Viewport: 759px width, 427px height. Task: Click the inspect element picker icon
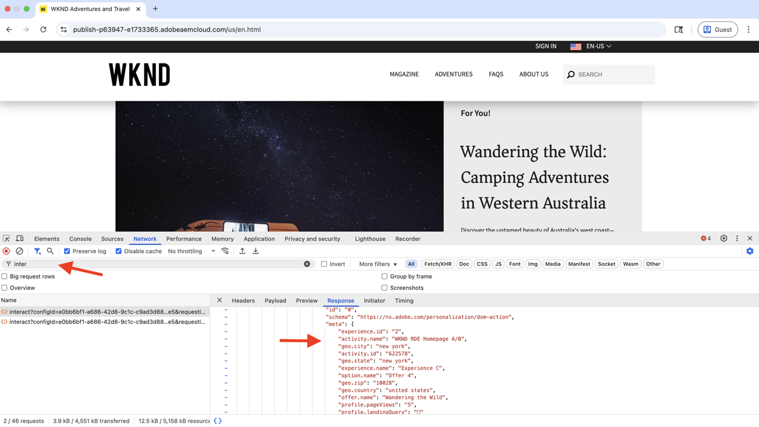point(7,239)
